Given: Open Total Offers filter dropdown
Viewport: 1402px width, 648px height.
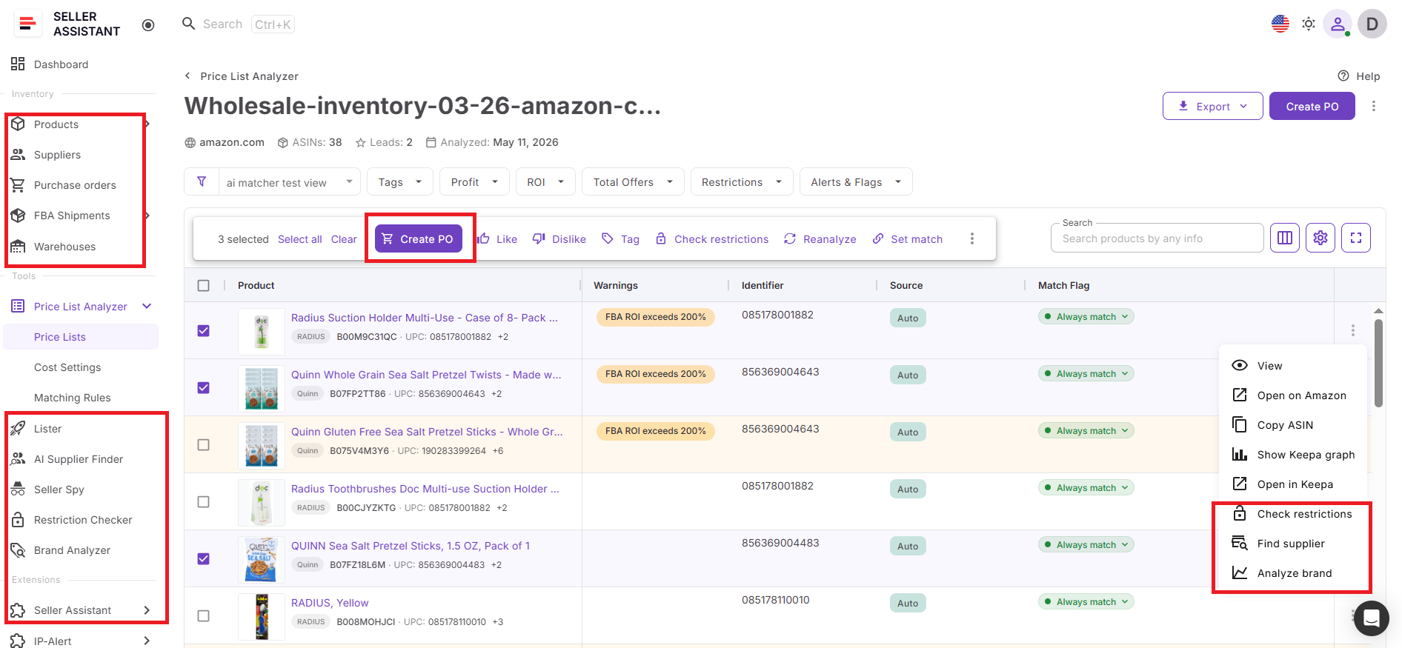Looking at the screenshot, I should (633, 182).
